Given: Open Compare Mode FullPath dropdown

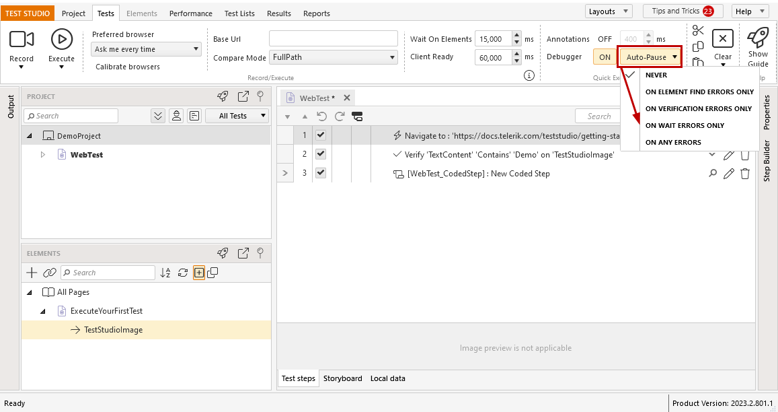Looking at the screenshot, I should pyautogui.click(x=334, y=57).
